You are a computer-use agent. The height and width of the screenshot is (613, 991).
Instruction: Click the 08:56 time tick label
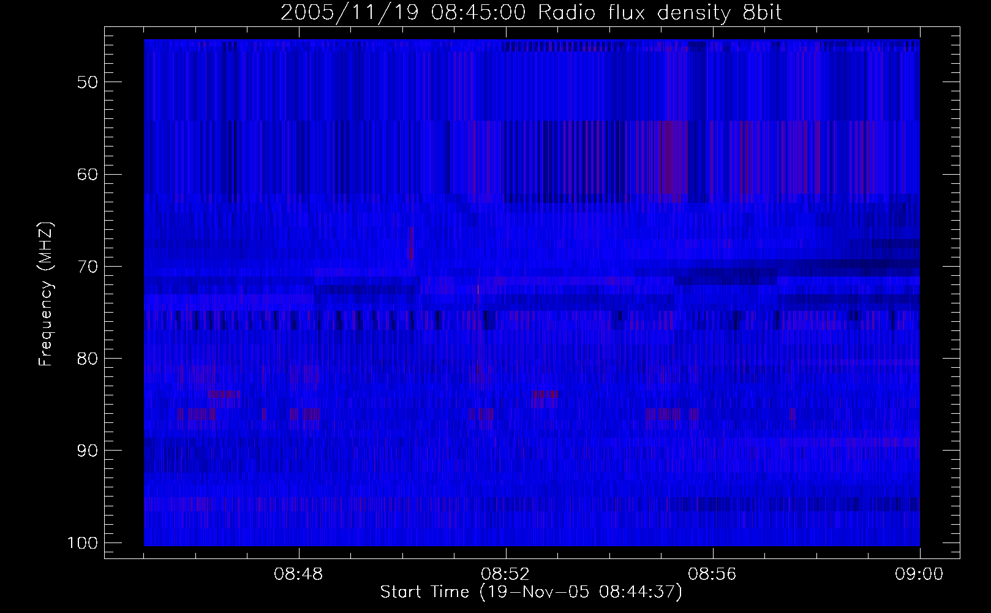[713, 574]
